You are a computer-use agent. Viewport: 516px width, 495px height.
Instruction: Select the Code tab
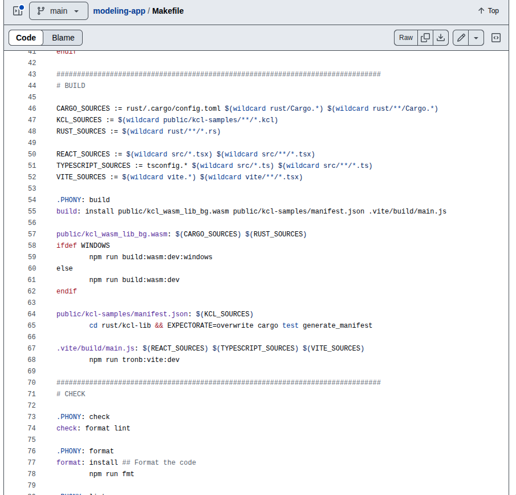pos(26,37)
